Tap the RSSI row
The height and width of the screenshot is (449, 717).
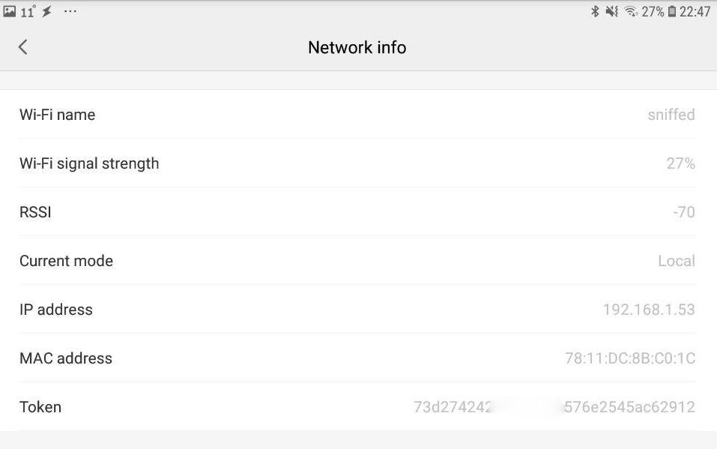point(357,212)
